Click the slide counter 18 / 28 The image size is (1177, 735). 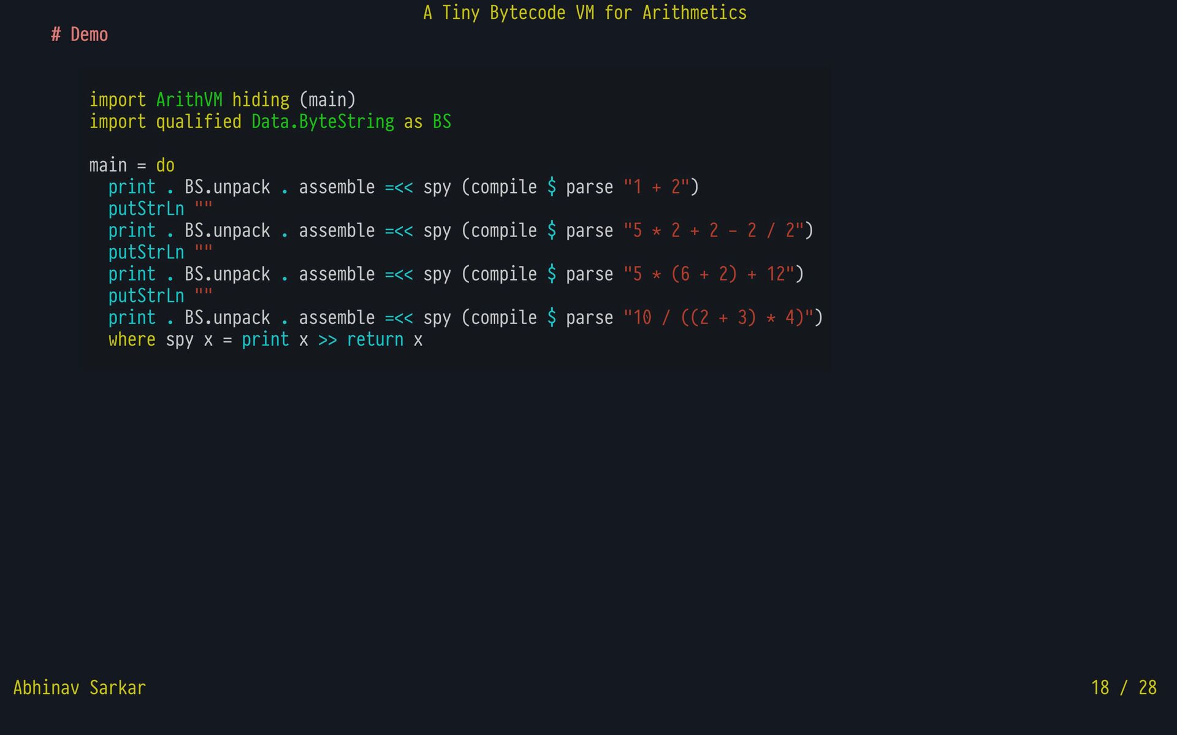[x=1124, y=688]
